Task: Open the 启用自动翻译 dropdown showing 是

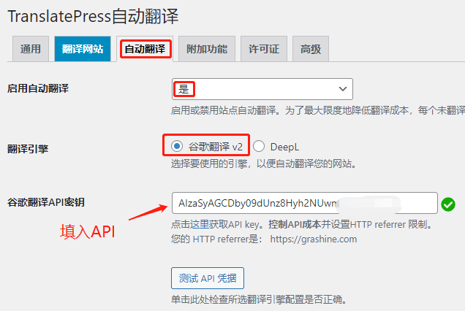Action: 262,88
